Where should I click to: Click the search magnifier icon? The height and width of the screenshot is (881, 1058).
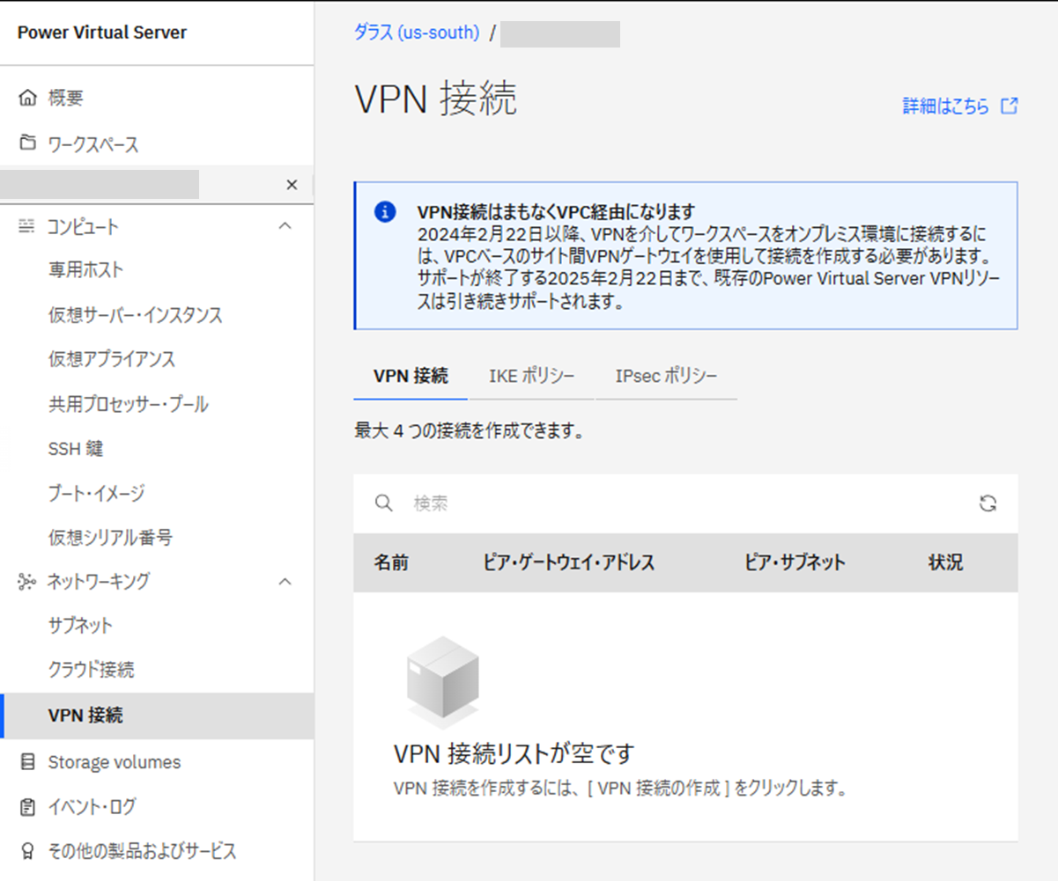coord(383,503)
